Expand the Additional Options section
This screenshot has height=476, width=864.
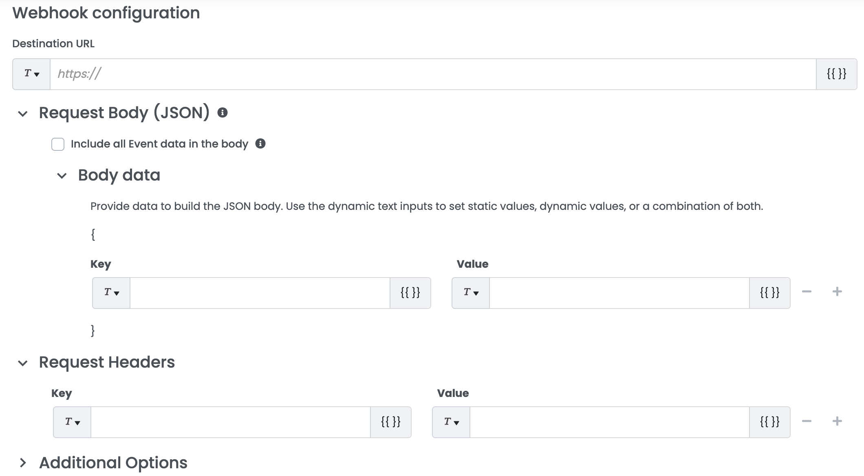(23, 463)
